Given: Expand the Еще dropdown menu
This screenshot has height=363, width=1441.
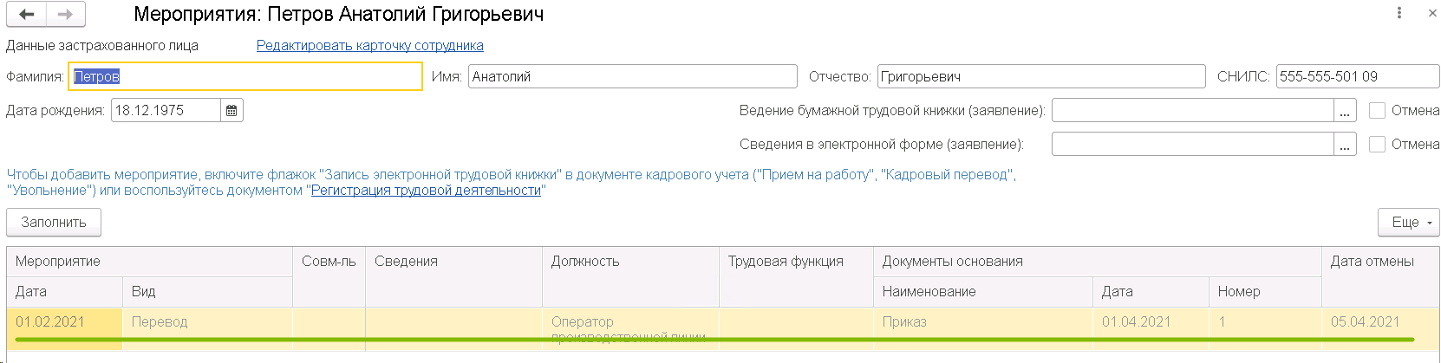Looking at the screenshot, I should click(1409, 223).
